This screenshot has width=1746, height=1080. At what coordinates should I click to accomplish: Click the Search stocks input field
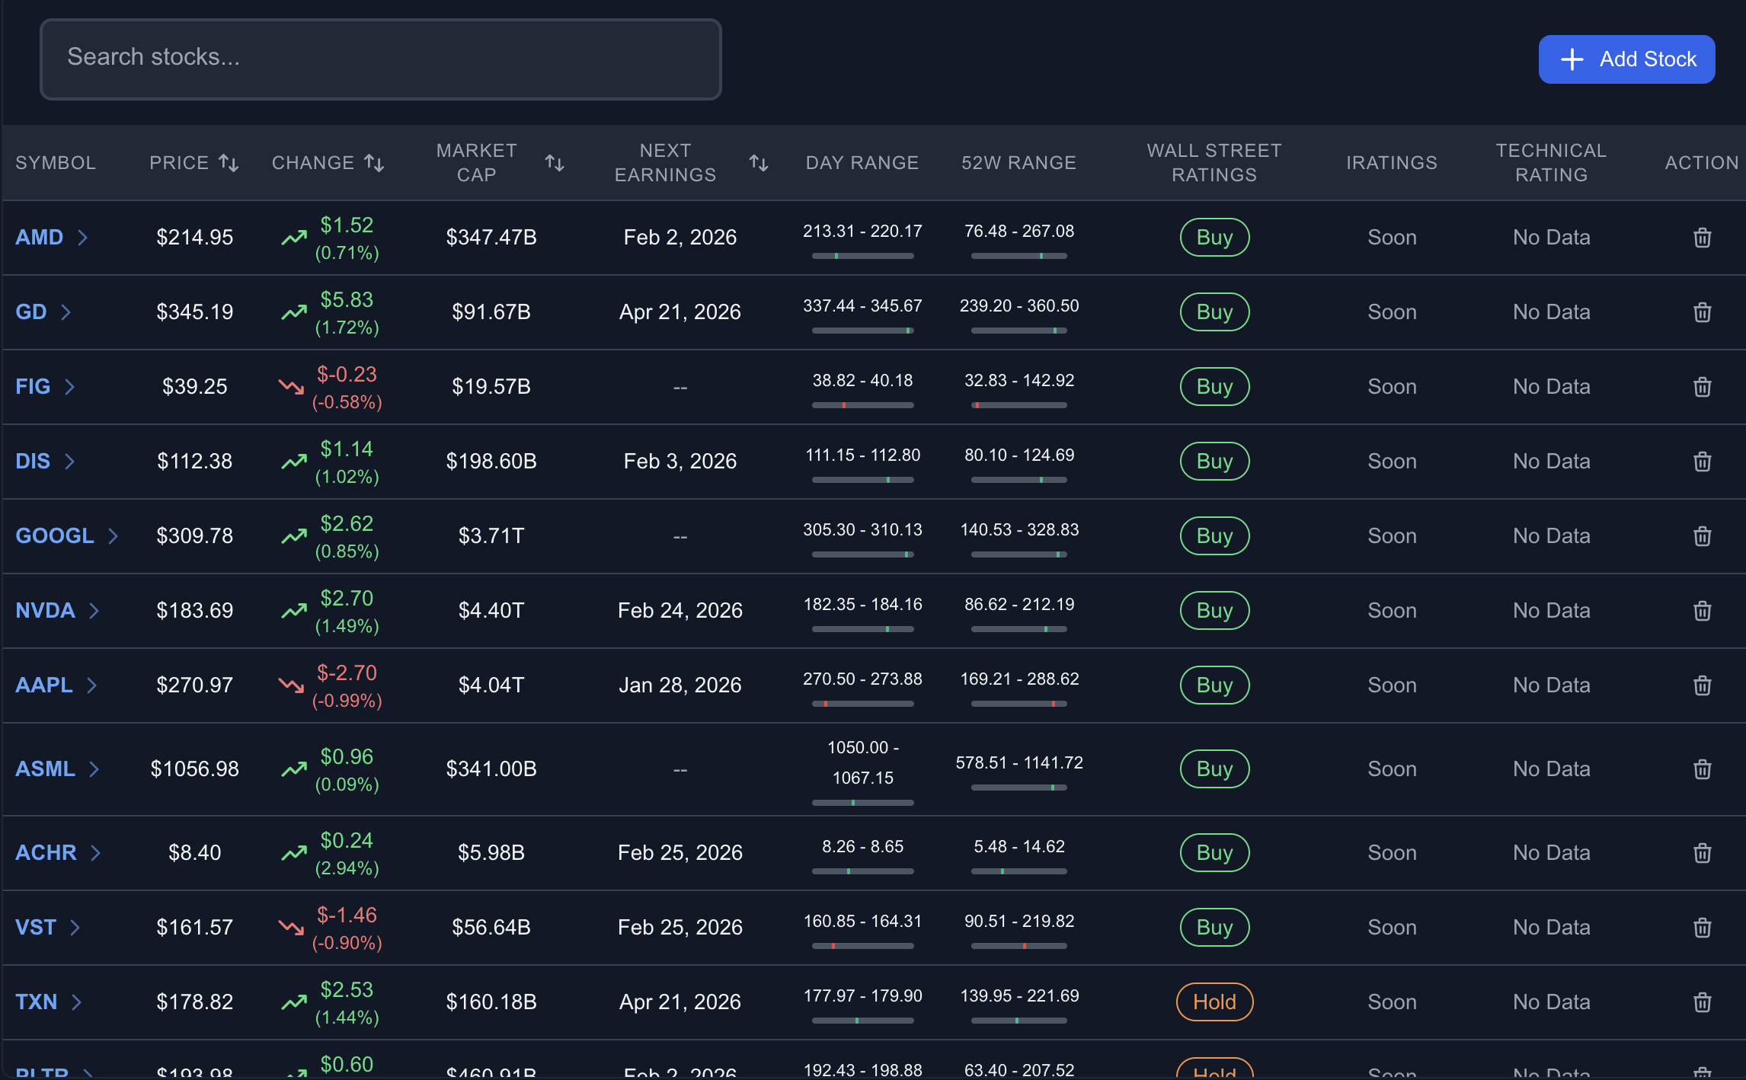pos(379,58)
